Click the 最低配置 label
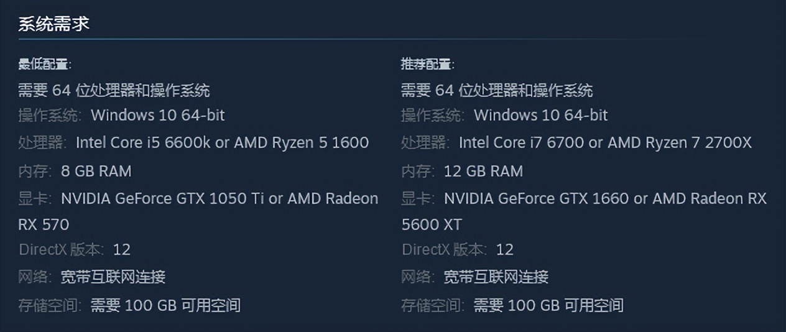Screen dimensions: 786x332 44,64
